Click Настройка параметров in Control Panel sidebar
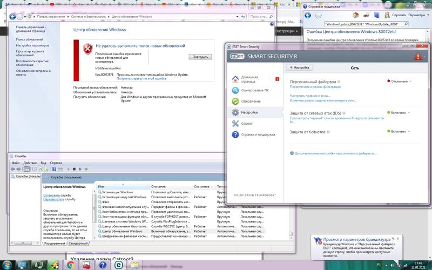Image resolution: width=432 pixels, height=270 pixels. [x=32, y=45]
